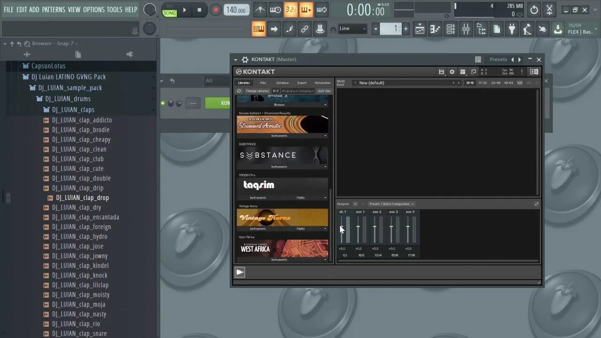Click the link/multilink controllers icon
This screenshot has width=601, height=338.
pyautogui.click(x=305, y=29)
